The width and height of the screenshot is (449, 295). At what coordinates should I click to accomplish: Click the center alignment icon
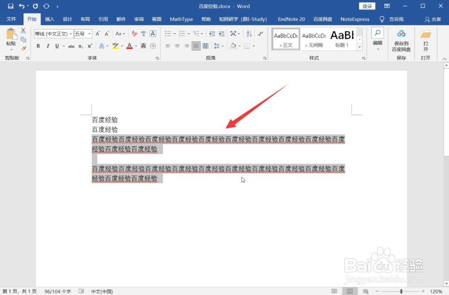click(178, 46)
